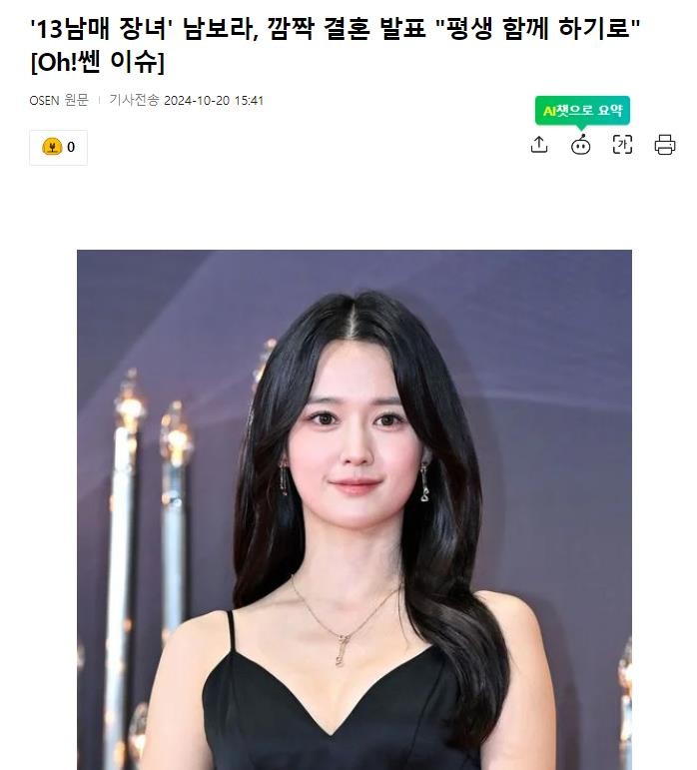697x770 pixels.
Task: Open the AI chat summary robot icon
Action: [x=581, y=145]
